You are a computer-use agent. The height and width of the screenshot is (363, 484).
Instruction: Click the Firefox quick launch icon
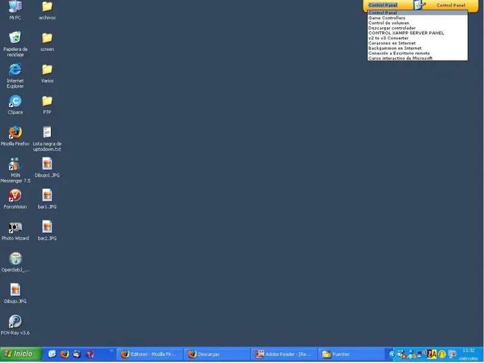(65, 354)
